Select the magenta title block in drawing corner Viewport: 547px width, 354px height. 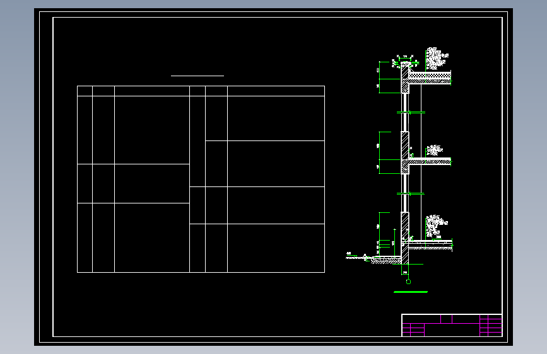[x=452, y=325]
